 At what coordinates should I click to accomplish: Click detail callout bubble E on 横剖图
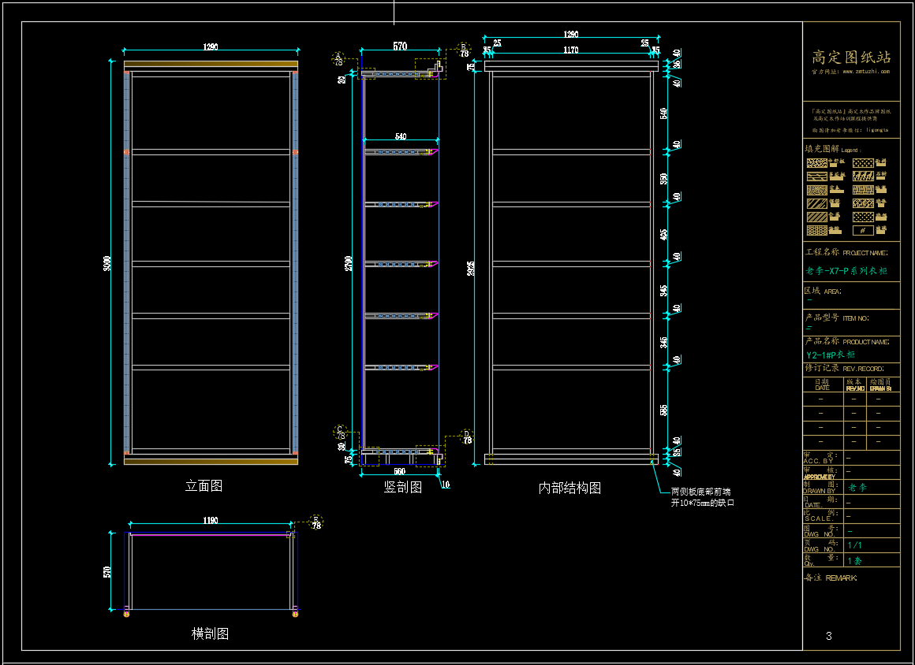316,522
